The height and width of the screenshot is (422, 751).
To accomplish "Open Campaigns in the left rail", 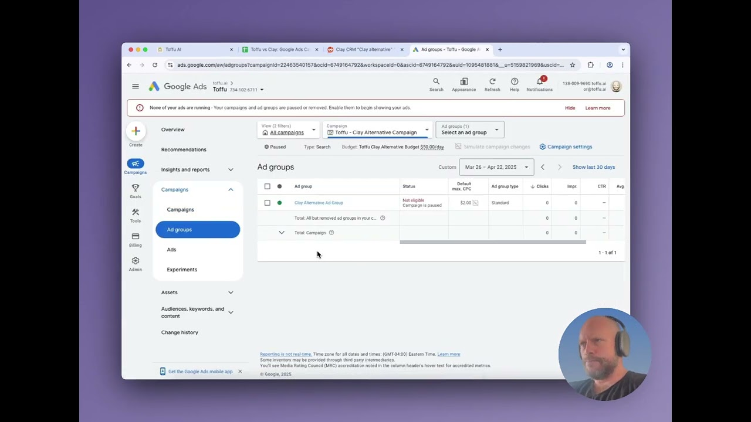I will coord(136,166).
